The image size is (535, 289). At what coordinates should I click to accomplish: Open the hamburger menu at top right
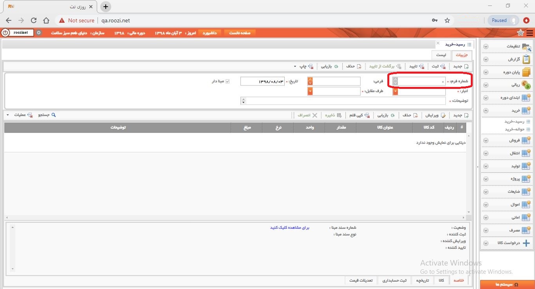click(x=530, y=33)
